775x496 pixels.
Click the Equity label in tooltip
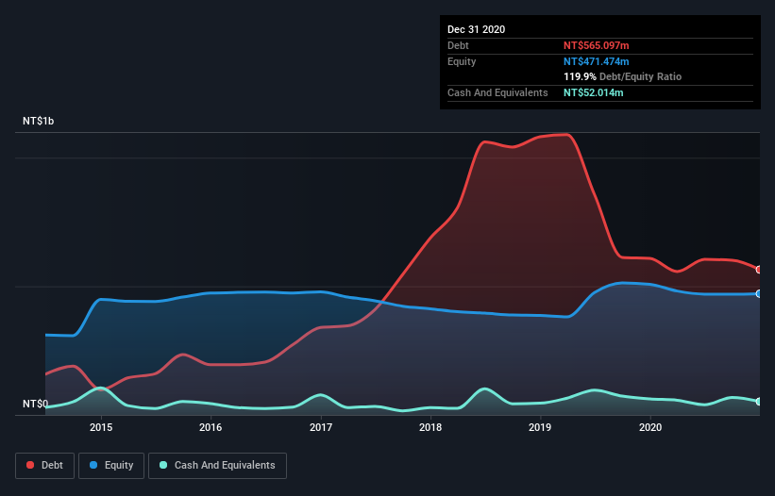(462, 61)
